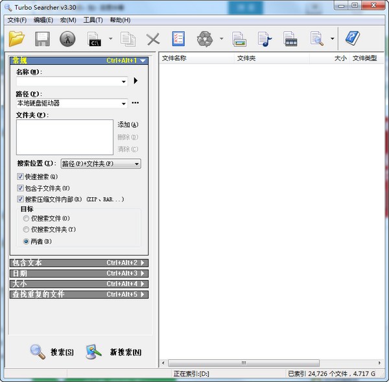The width and height of the screenshot is (389, 382).
Task: Click the video film files icon
Action: click(290, 39)
